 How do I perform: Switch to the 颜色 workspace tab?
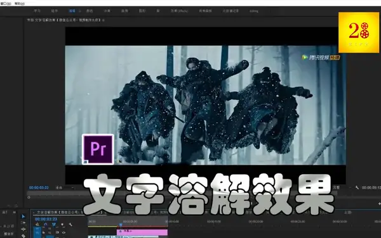point(90,11)
